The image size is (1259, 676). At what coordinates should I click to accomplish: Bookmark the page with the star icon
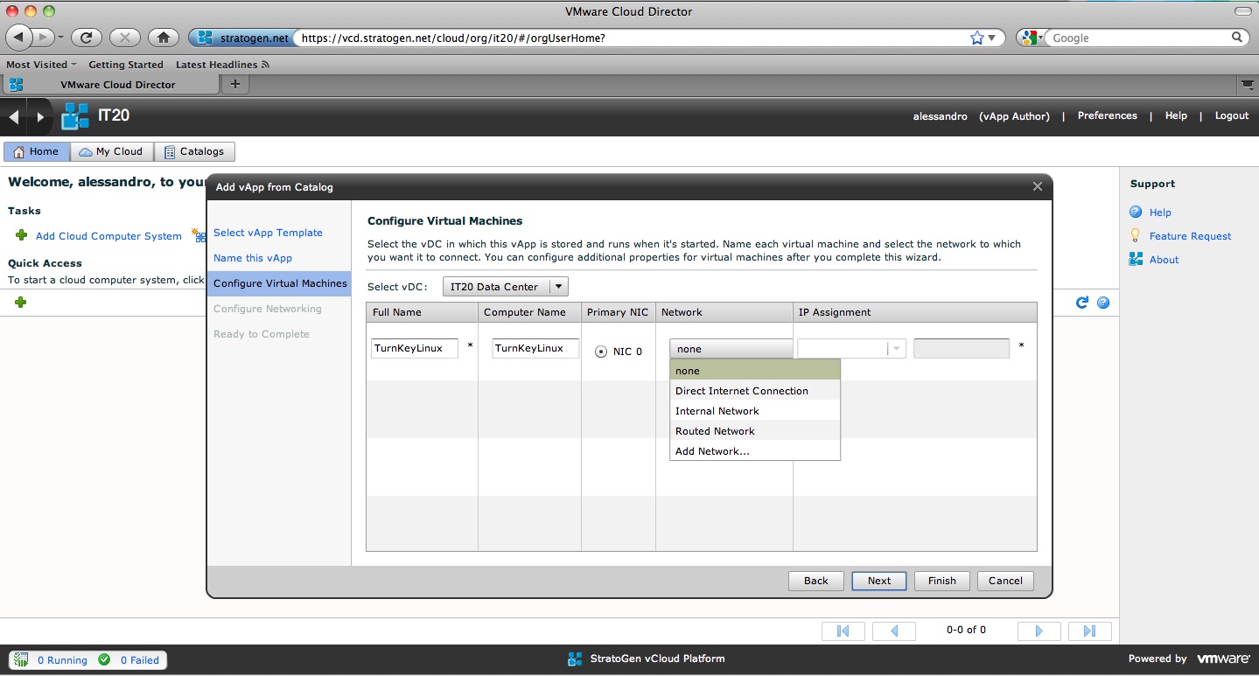click(x=977, y=38)
